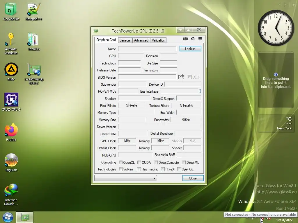The image size is (298, 223).
Task: Open the Recycle Bin desktop icon
Action: pos(11,12)
